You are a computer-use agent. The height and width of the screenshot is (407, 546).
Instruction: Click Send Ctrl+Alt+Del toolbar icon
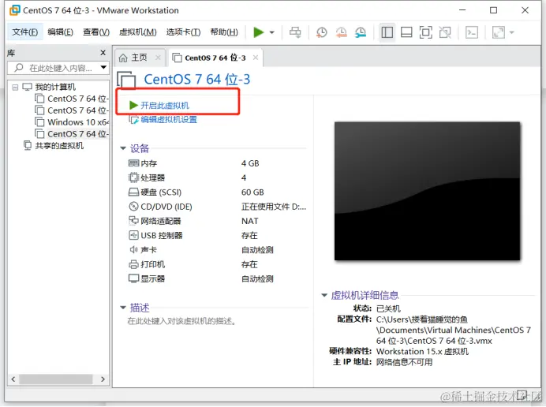(295, 32)
